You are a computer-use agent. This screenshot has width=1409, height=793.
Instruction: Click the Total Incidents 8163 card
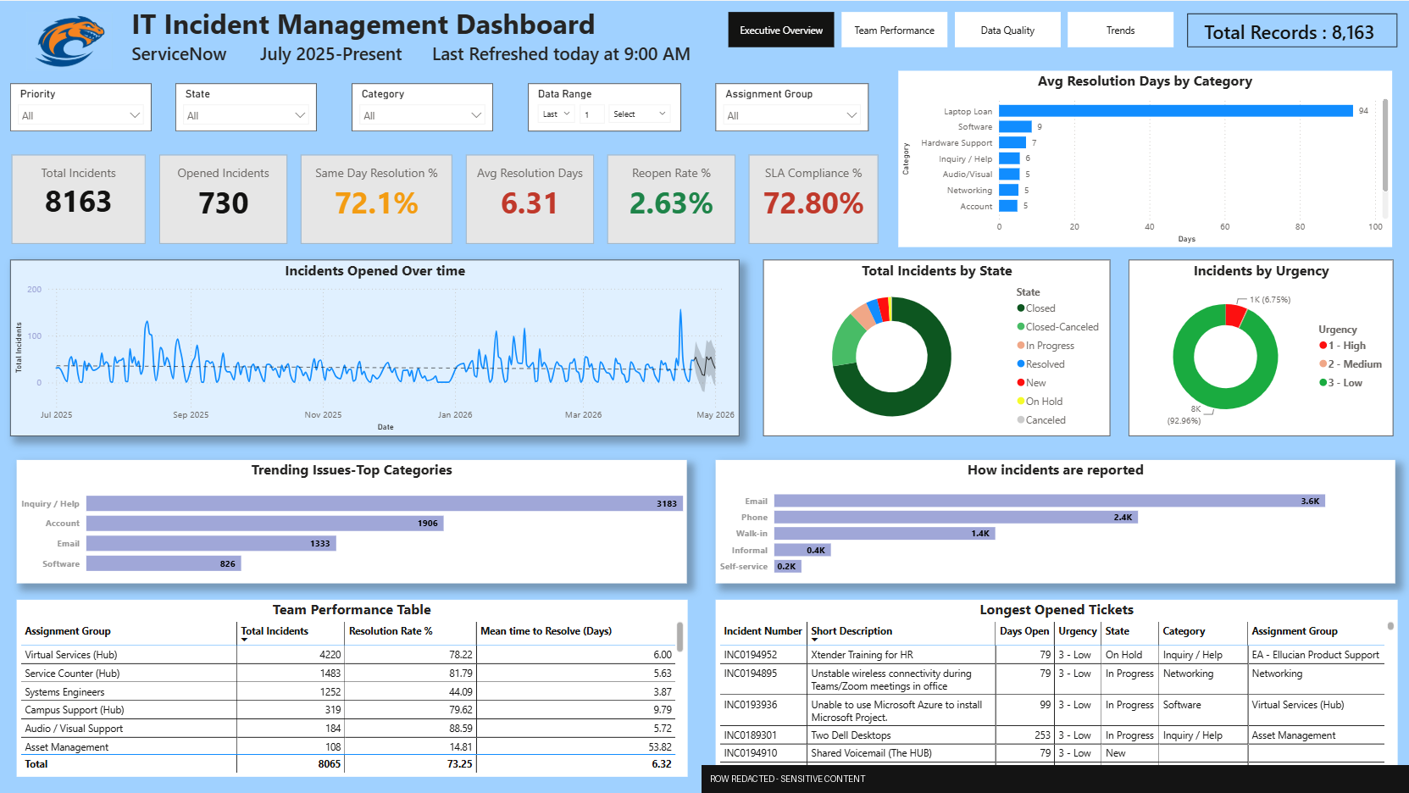tap(79, 199)
